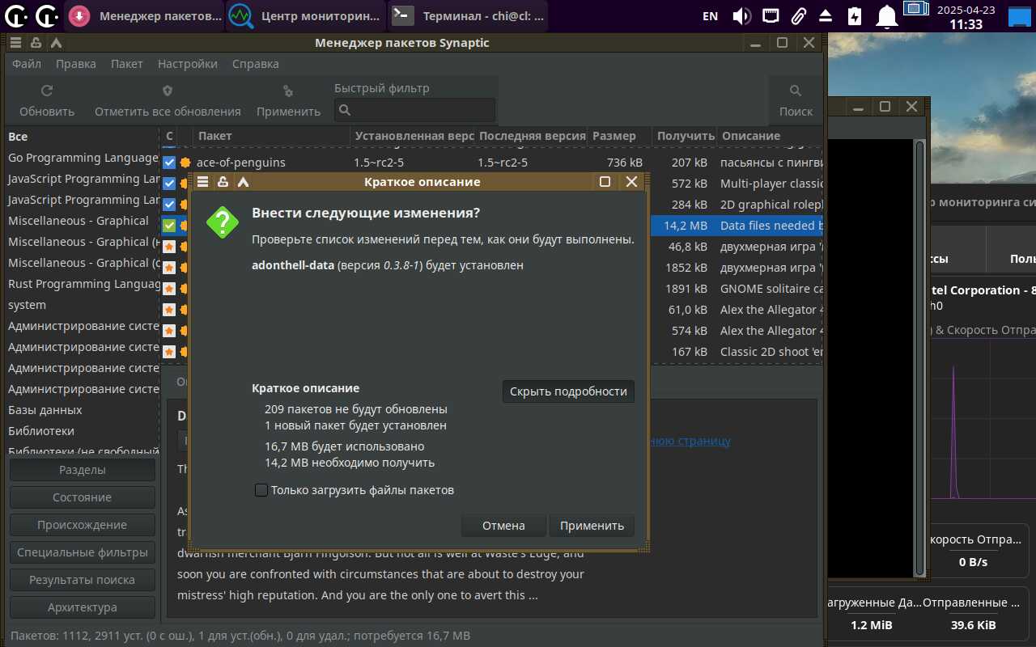Click the eject icon in system tray

coord(826,16)
